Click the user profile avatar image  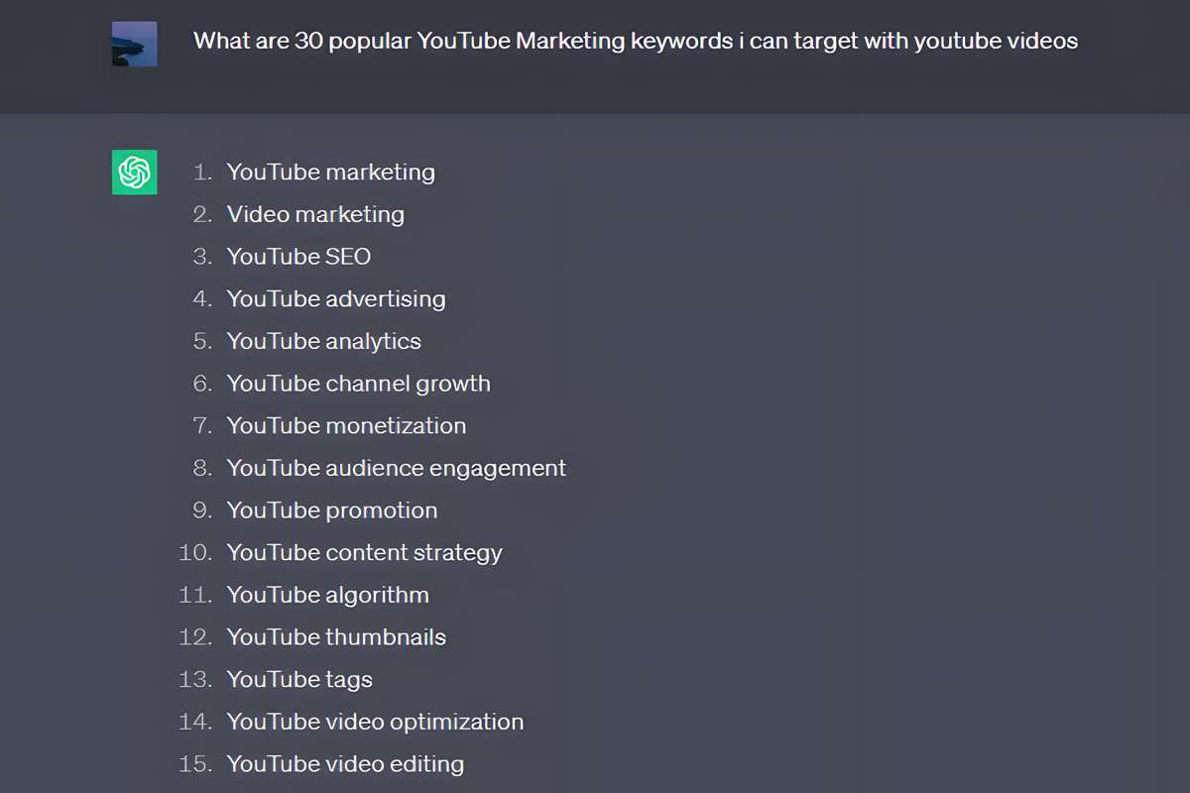[134, 44]
